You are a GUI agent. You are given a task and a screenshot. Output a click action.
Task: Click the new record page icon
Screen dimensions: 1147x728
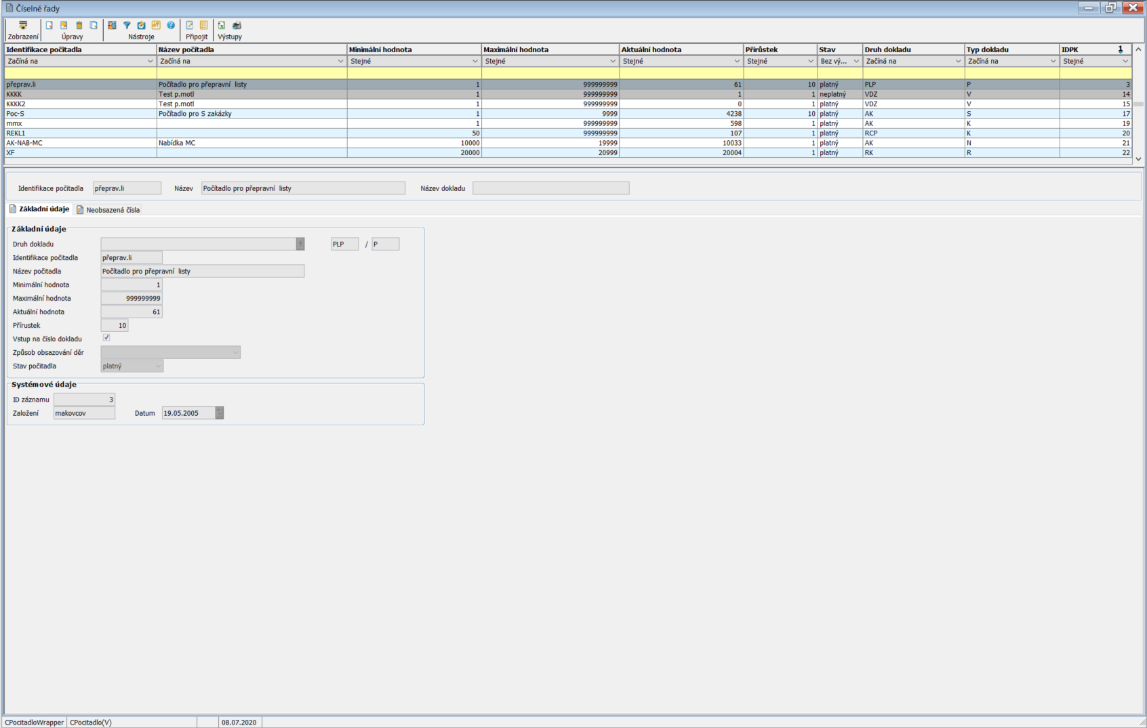[x=49, y=26]
